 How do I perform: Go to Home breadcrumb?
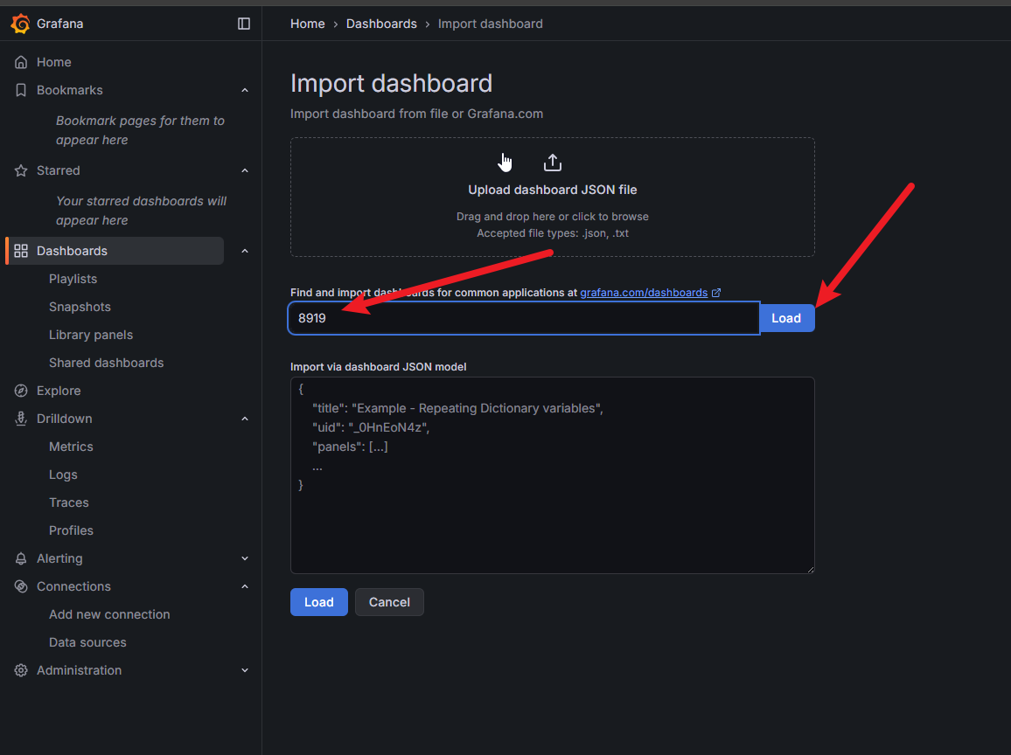[x=308, y=24]
